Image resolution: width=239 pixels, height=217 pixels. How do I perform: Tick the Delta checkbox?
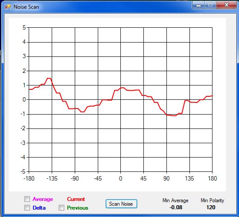[x=27, y=207]
